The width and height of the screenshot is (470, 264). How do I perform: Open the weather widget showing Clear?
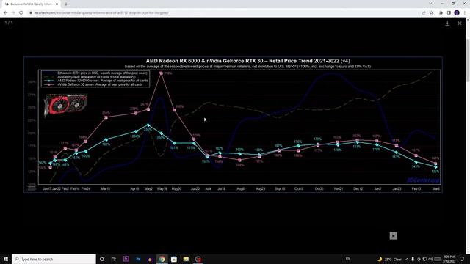(x=390, y=259)
